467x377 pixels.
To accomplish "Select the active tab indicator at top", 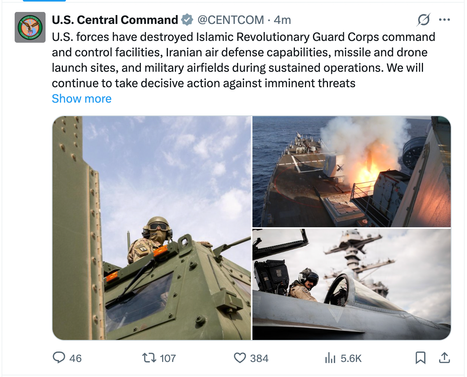I will pos(44,2).
